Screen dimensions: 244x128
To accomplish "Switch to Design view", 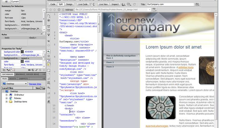I will [69, 4].
